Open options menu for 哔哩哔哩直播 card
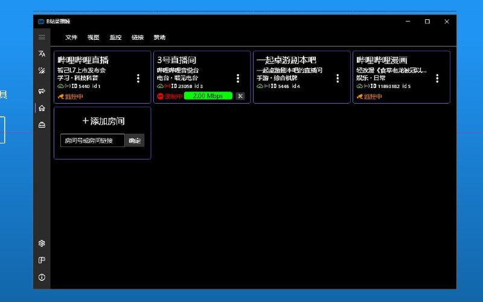Viewport: 483px width, 302px height. (138, 78)
